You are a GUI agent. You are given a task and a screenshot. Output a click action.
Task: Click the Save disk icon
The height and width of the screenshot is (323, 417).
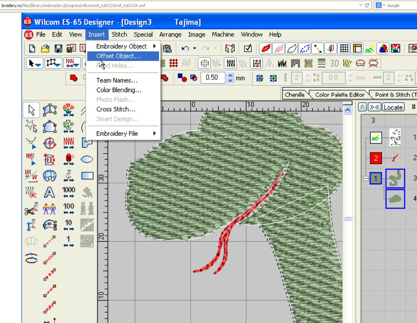pyautogui.click(x=58, y=49)
